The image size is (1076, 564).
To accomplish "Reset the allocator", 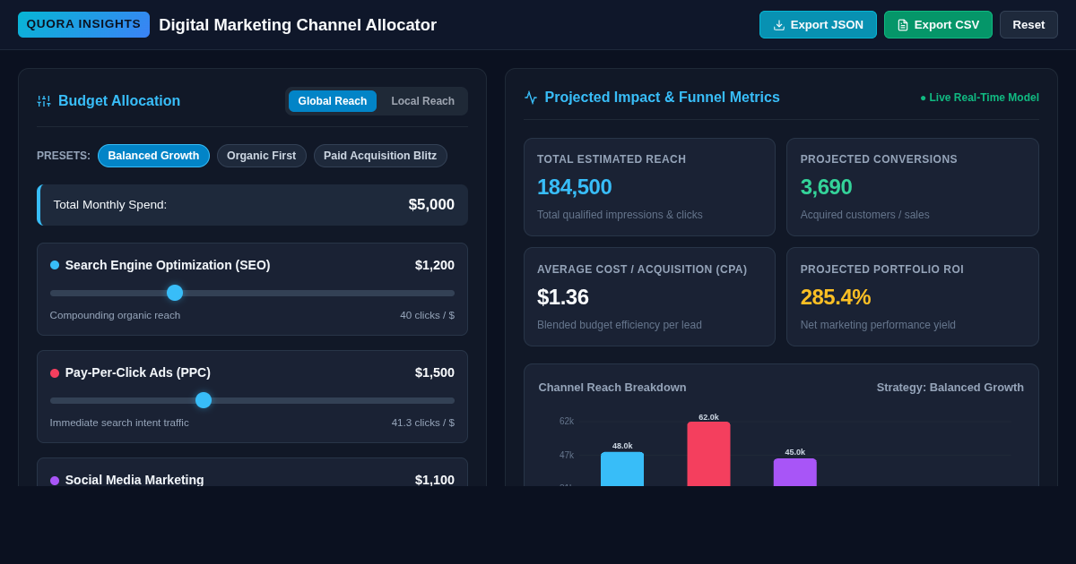I will pyautogui.click(x=1028, y=24).
